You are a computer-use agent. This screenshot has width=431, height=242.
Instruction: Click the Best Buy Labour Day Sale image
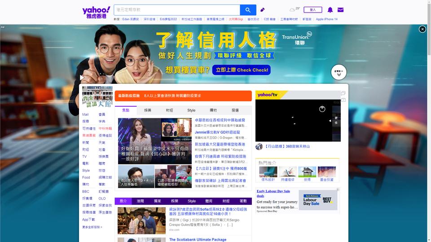318,200
